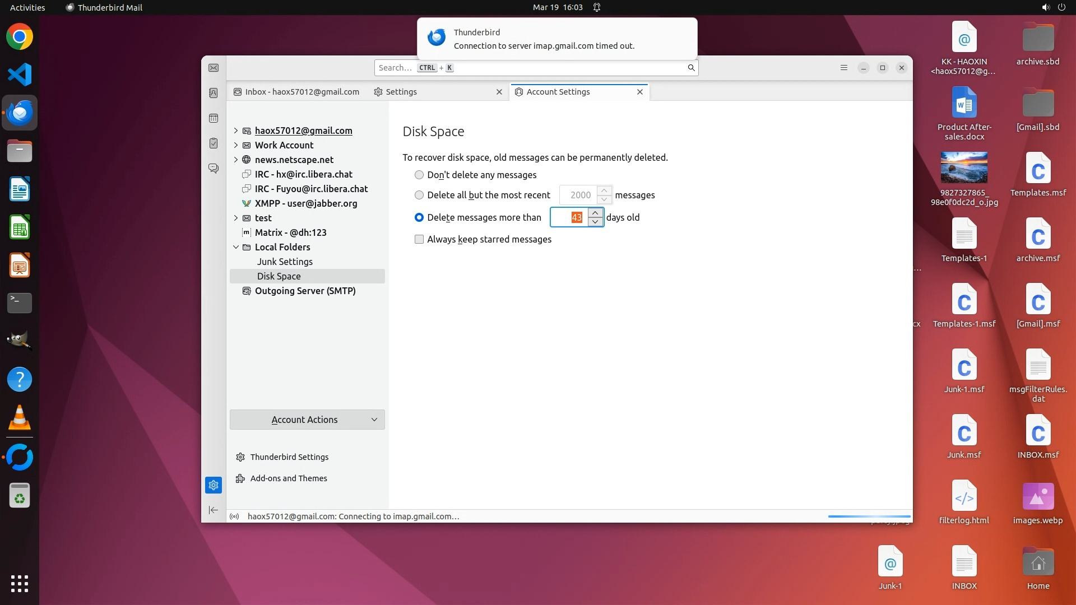Open the Mail space icon
This screenshot has height=605, width=1076.
click(214, 68)
